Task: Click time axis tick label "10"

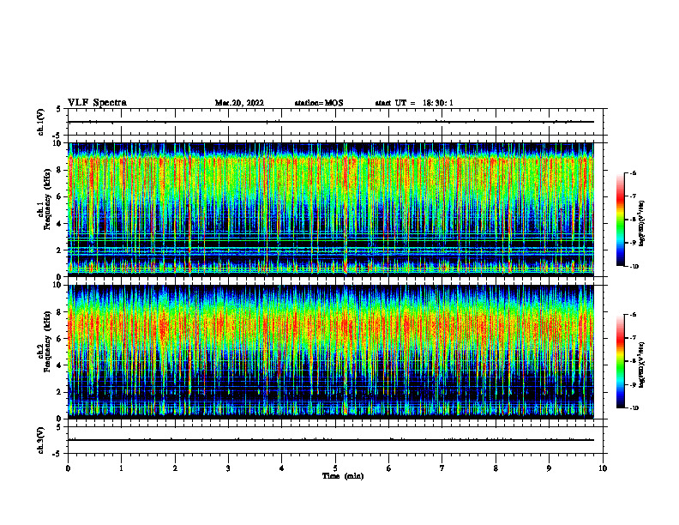Action: (603, 468)
